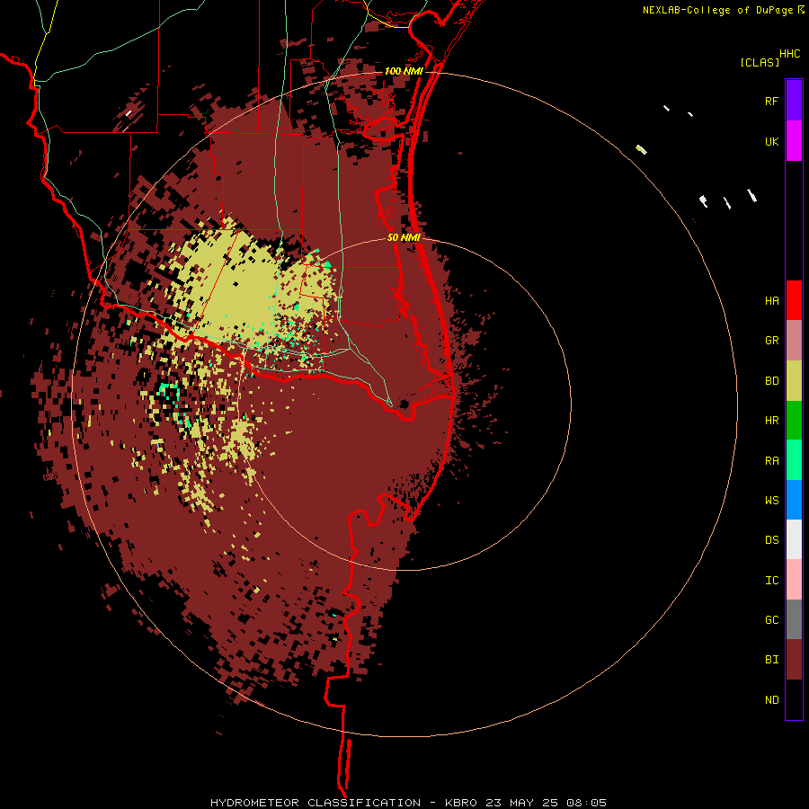Click the RF purple legend swatch

(794, 100)
